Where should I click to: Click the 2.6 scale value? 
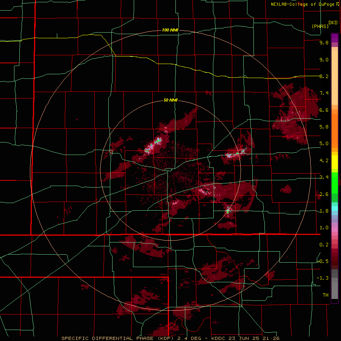[324, 194]
